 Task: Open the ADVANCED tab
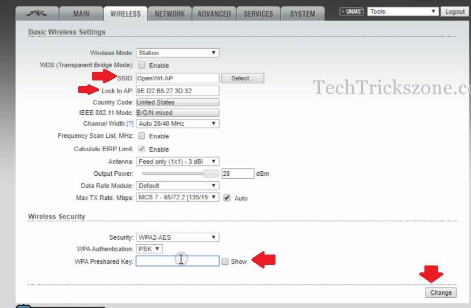(214, 14)
